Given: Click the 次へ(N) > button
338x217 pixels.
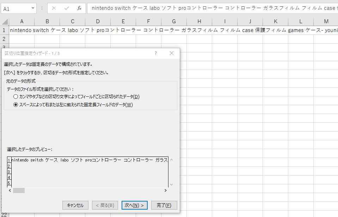Looking at the screenshot, I should pyautogui.click(x=134, y=205).
